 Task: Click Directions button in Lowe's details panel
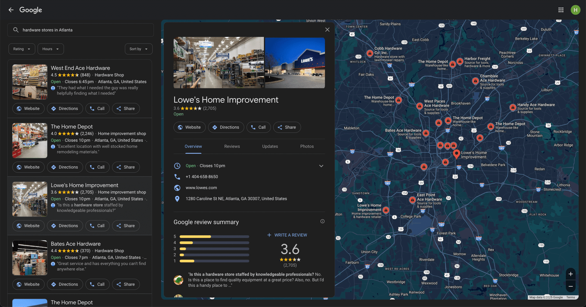(226, 127)
